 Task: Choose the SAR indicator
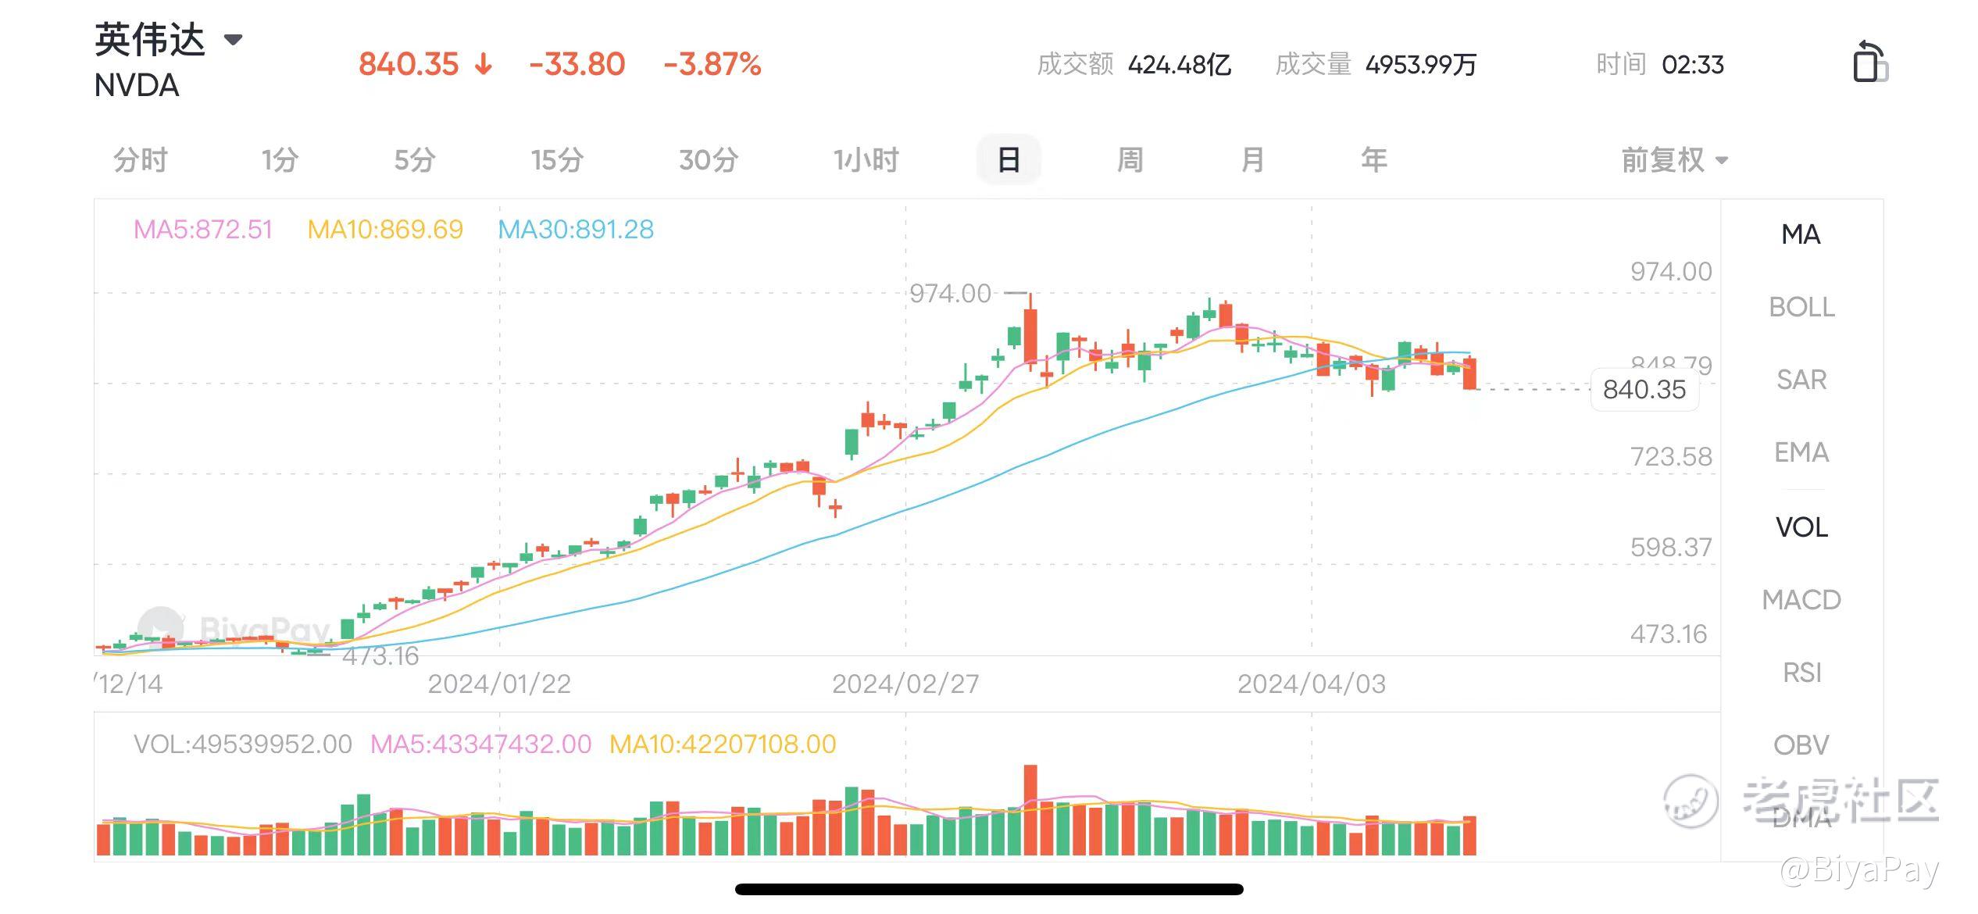(x=1801, y=380)
